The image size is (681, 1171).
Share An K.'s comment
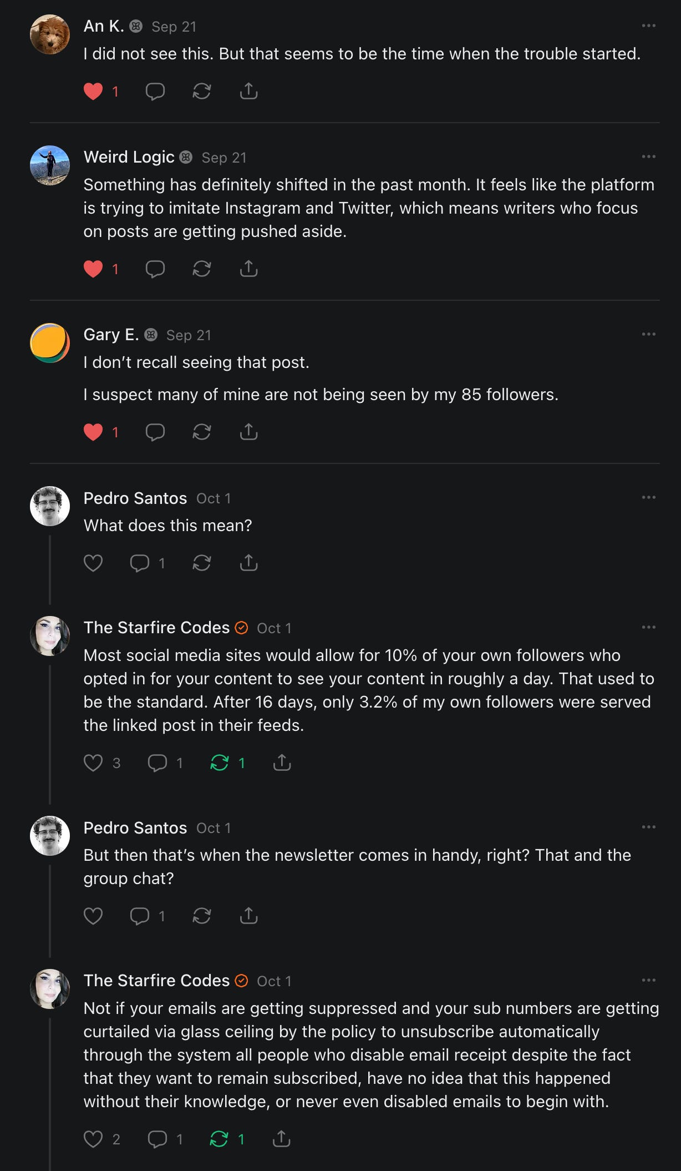click(248, 92)
